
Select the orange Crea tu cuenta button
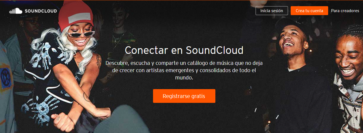(x=309, y=11)
